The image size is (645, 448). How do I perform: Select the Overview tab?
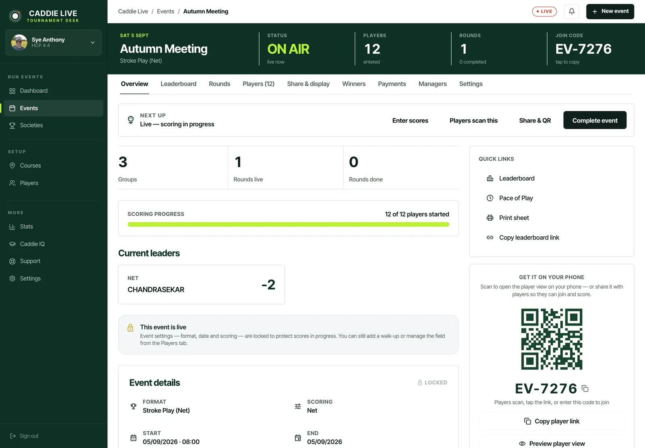[135, 84]
